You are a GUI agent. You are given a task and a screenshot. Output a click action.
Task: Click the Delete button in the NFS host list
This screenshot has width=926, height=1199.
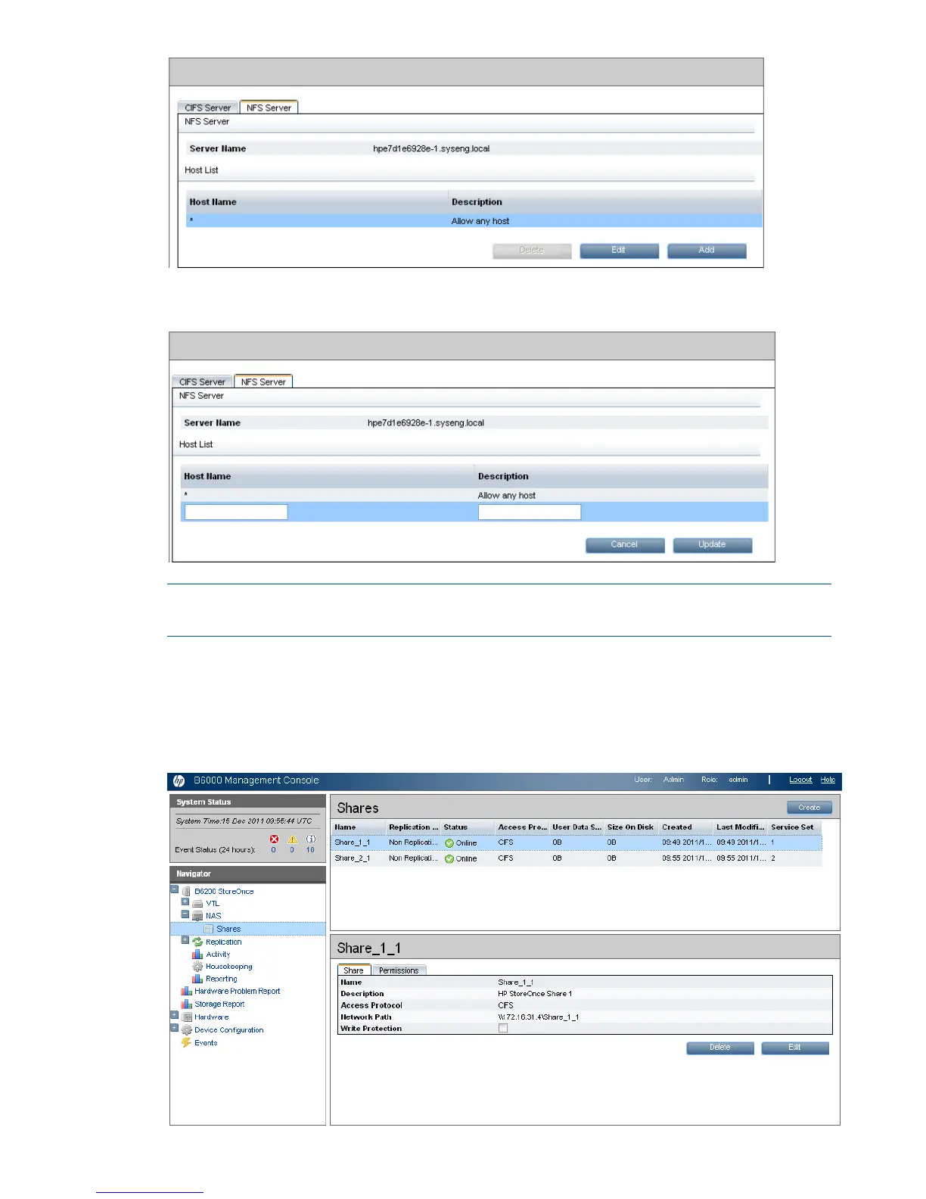(531, 251)
